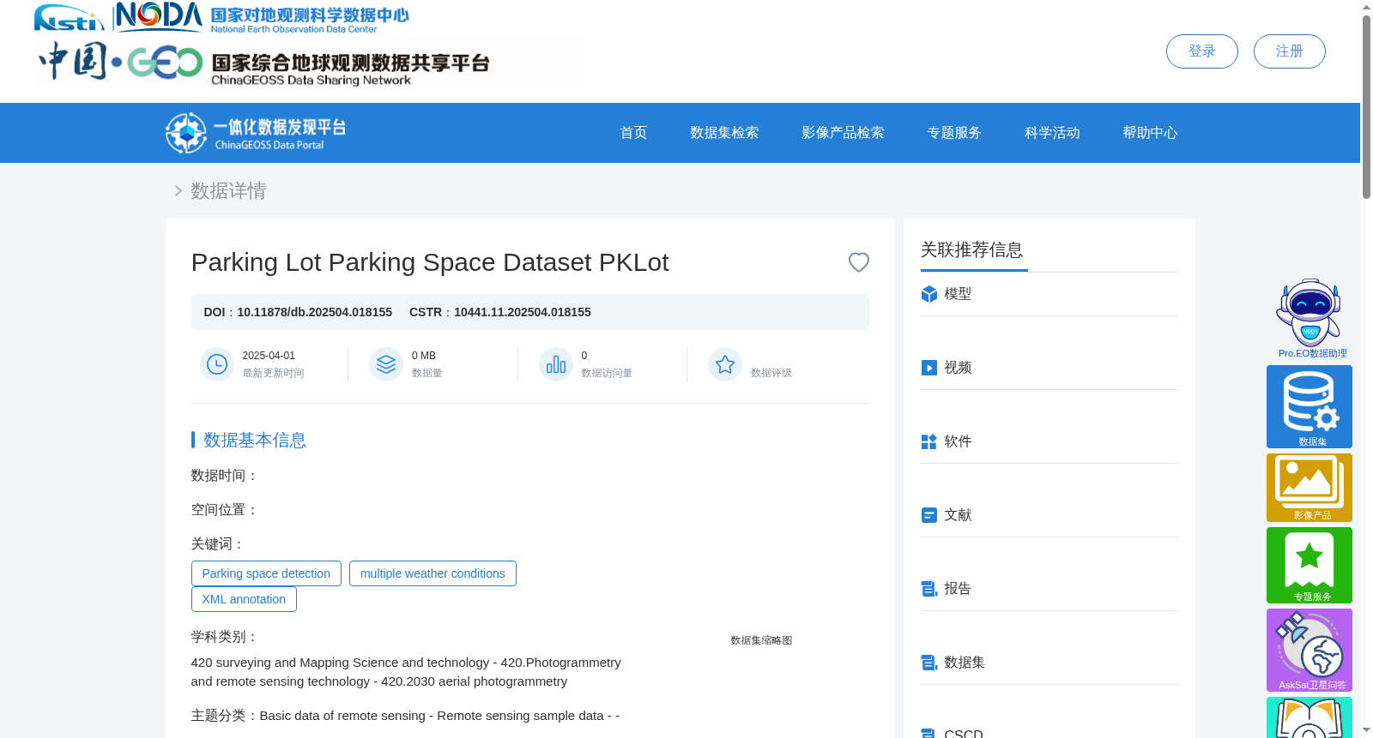Open 科学活动 navigation item

click(x=1052, y=133)
